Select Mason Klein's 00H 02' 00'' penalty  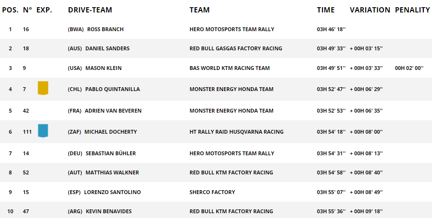click(409, 68)
